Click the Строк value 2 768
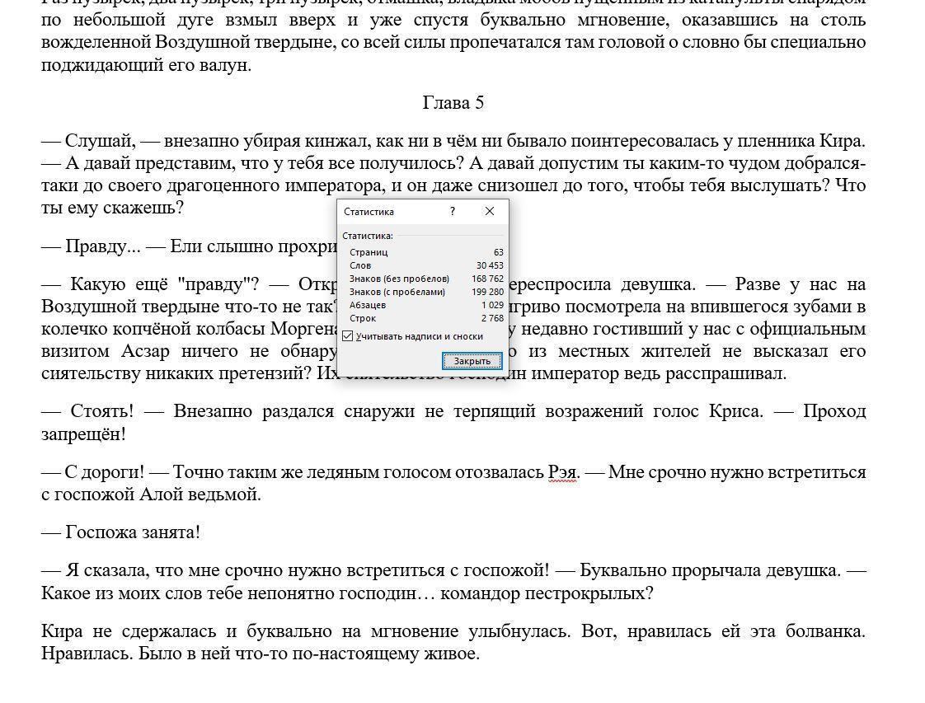Image resolution: width=925 pixels, height=703 pixels. pos(492,318)
